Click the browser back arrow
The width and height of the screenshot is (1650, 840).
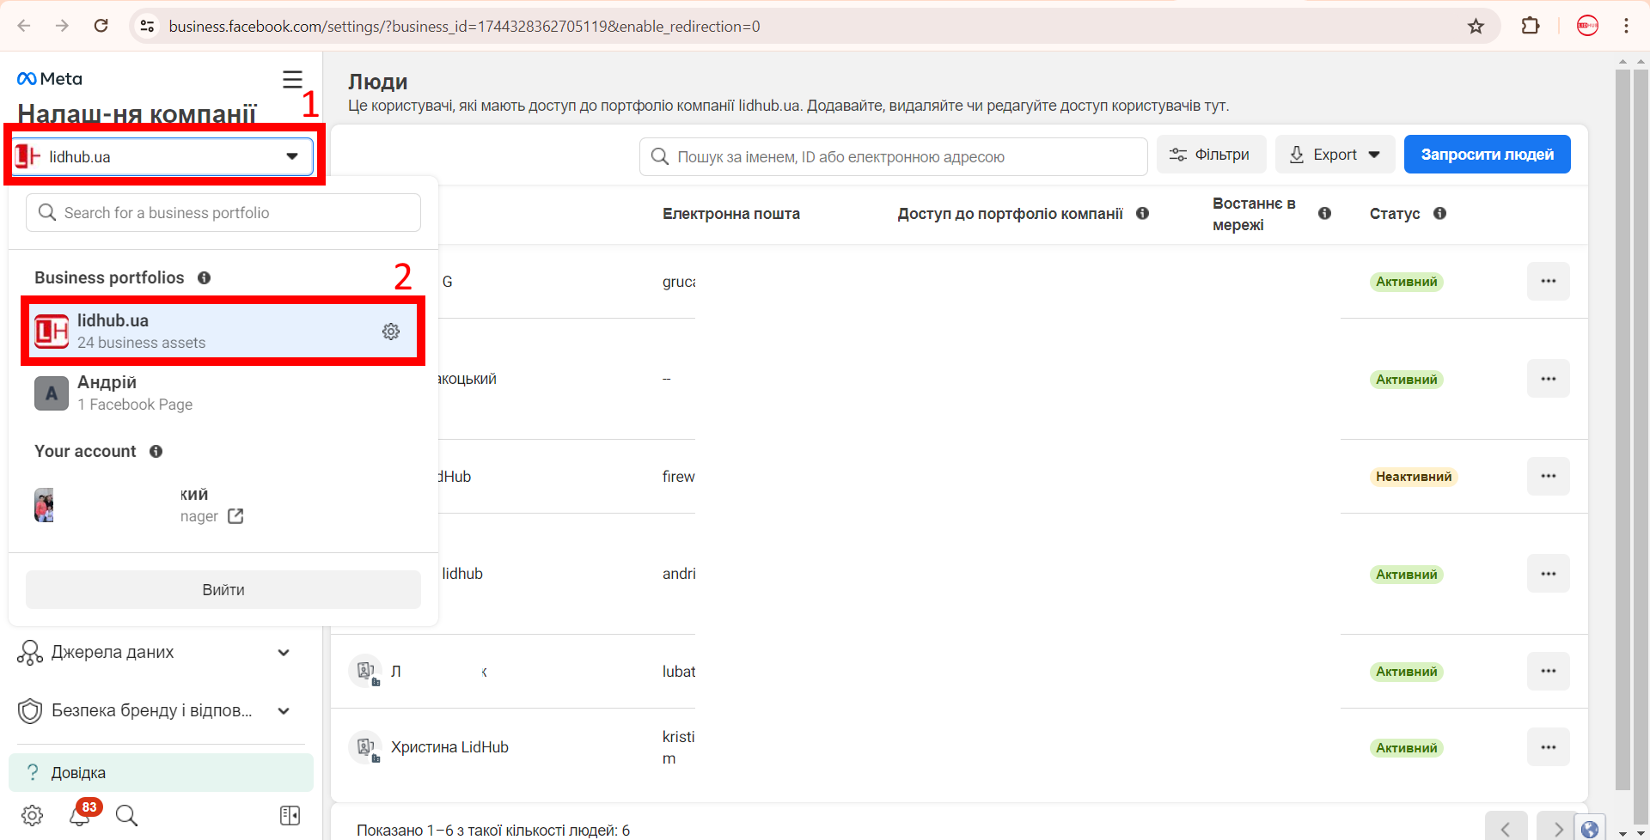(x=24, y=26)
